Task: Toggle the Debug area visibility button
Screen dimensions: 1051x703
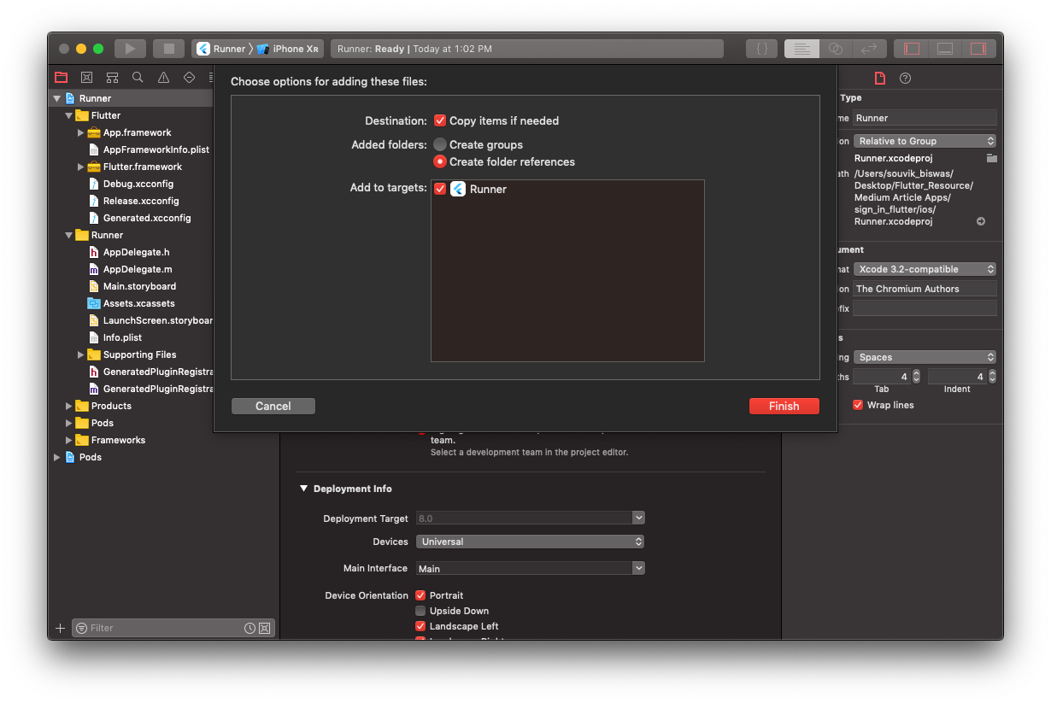Action: (945, 49)
